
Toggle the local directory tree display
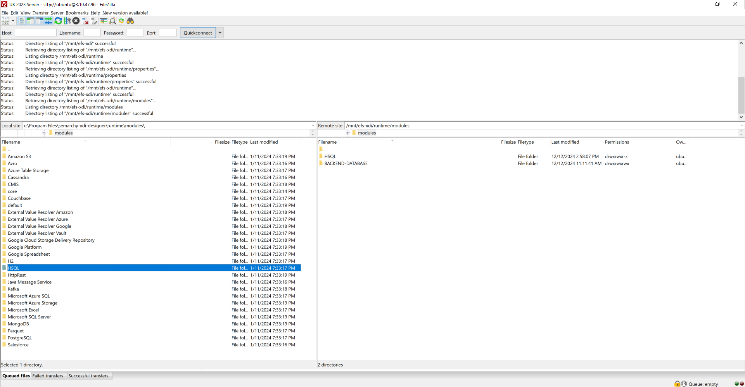pos(31,21)
